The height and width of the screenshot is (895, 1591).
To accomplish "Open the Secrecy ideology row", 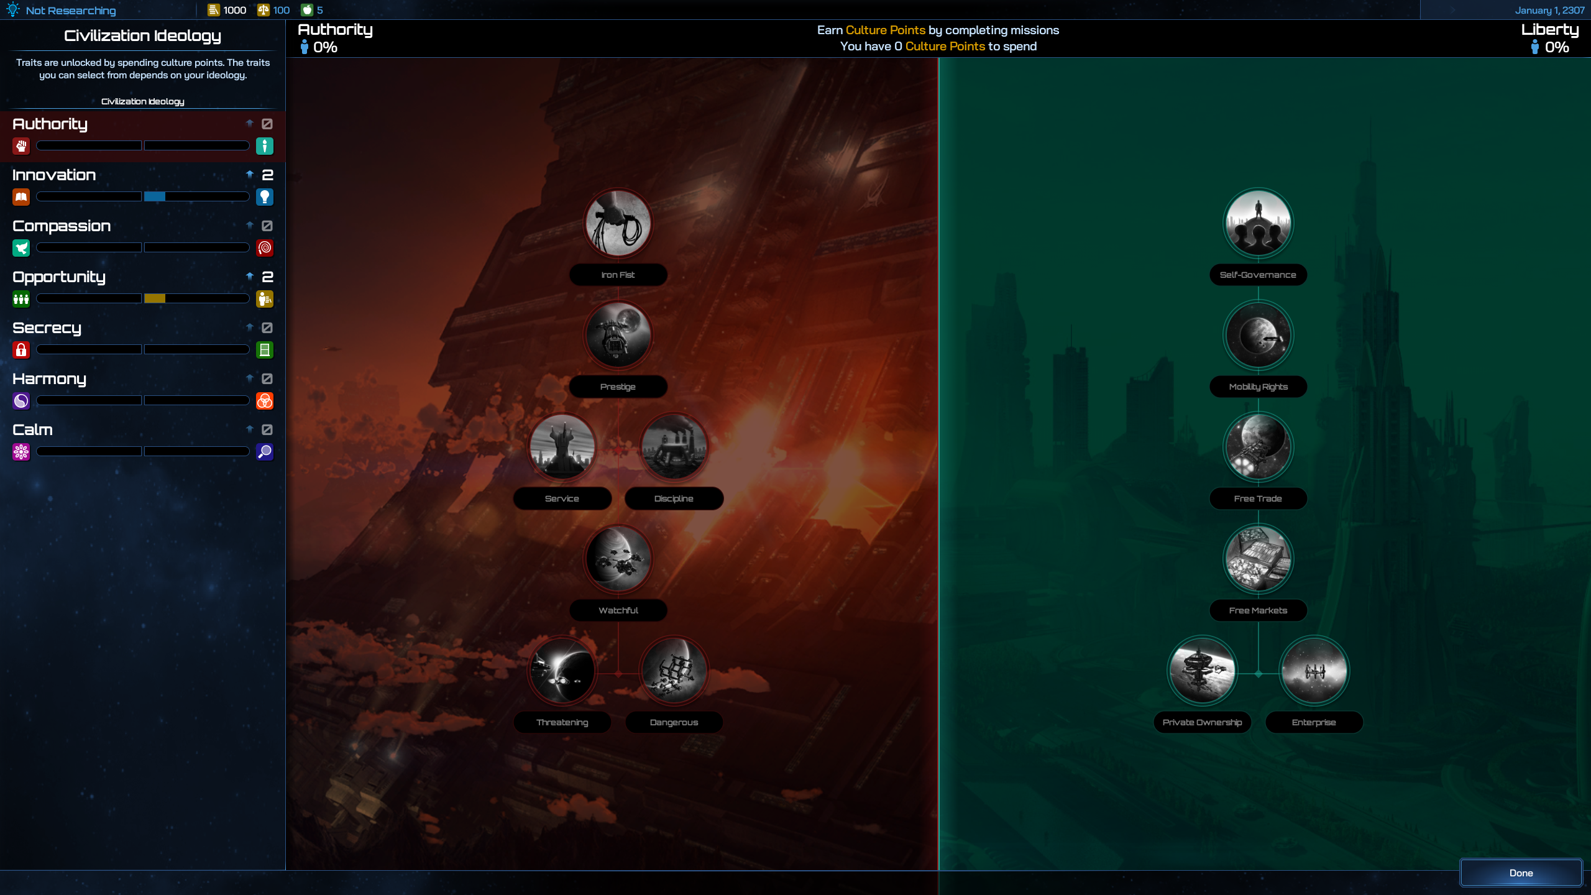I will pyautogui.click(x=142, y=340).
